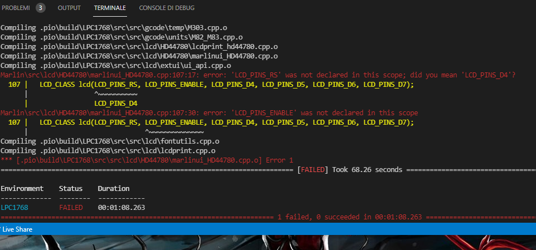Click Live Share in status bar
The image size is (536, 250).
tap(17, 229)
